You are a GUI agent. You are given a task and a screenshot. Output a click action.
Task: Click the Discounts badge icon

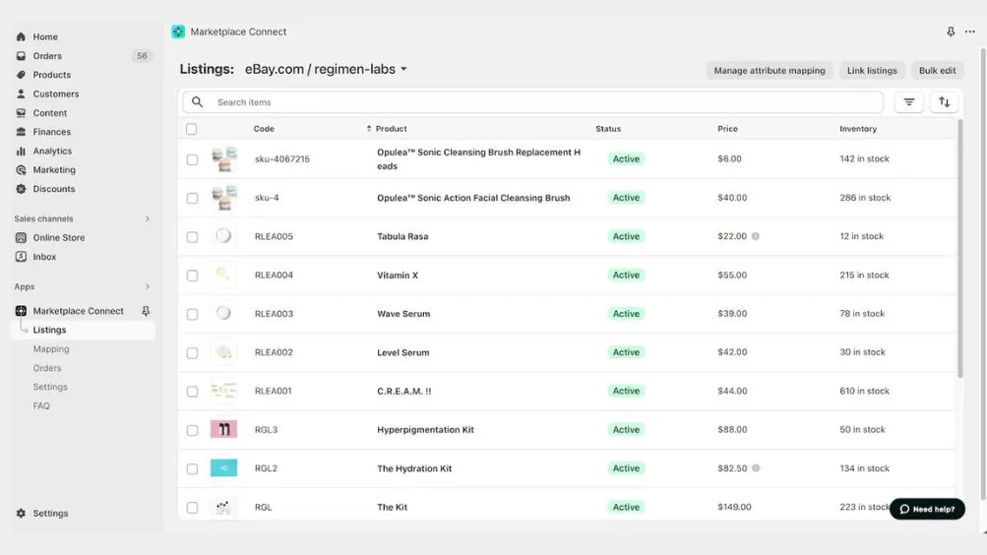click(x=21, y=189)
